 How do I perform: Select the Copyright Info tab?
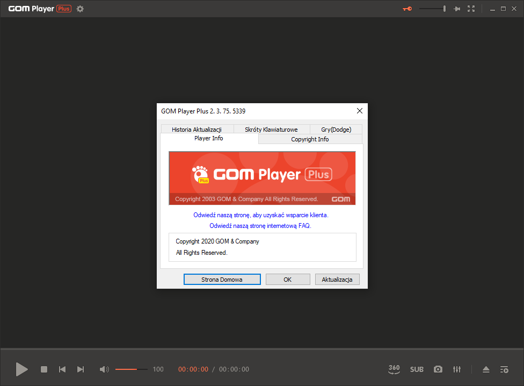(310, 139)
